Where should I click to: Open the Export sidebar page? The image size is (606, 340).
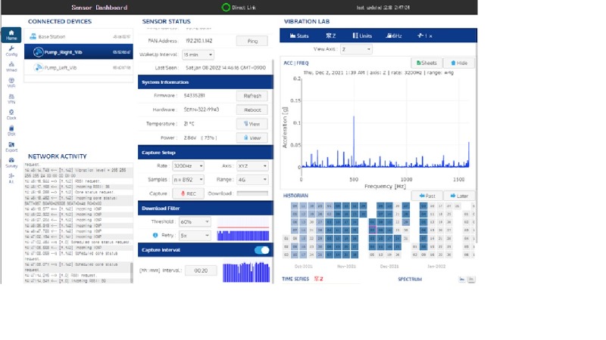coord(11,147)
